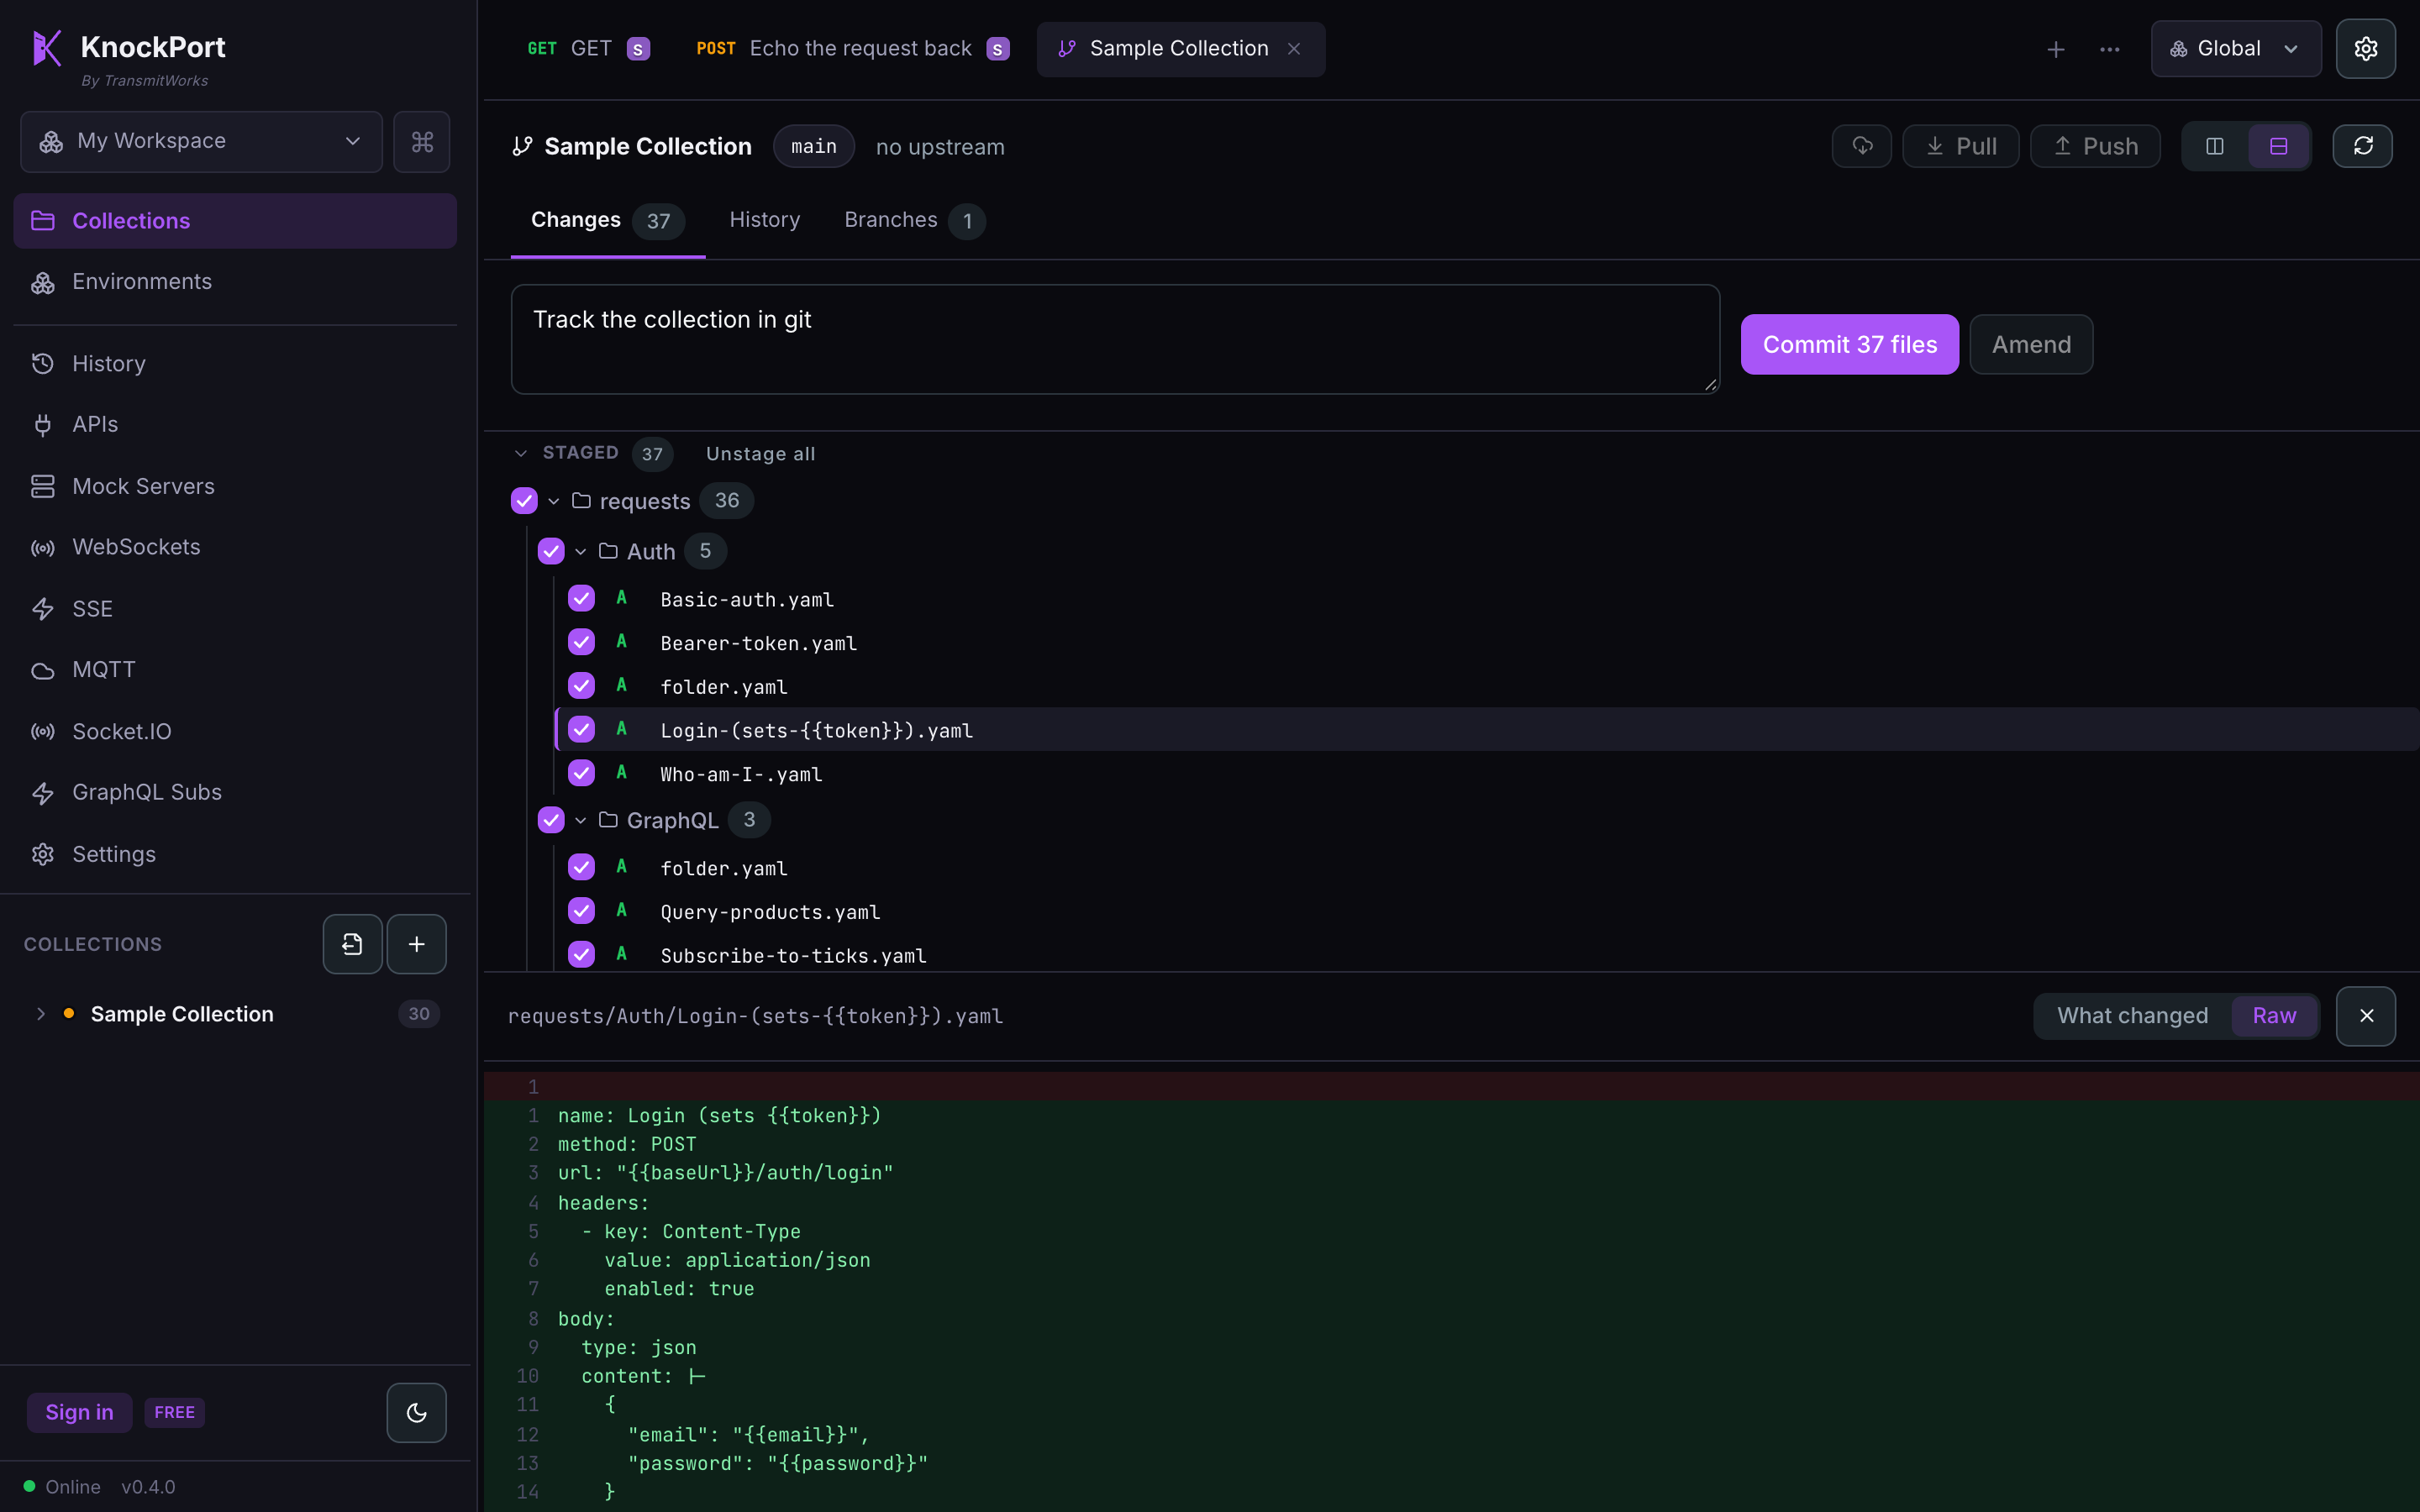Add a new tab with plus icon
Image resolution: width=2420 pixels, height=1512 pixels.
click(2056, 49)
